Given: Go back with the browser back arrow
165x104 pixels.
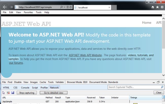Looking at the screenshot, I should pyautogui.click(x=5, y=7).
